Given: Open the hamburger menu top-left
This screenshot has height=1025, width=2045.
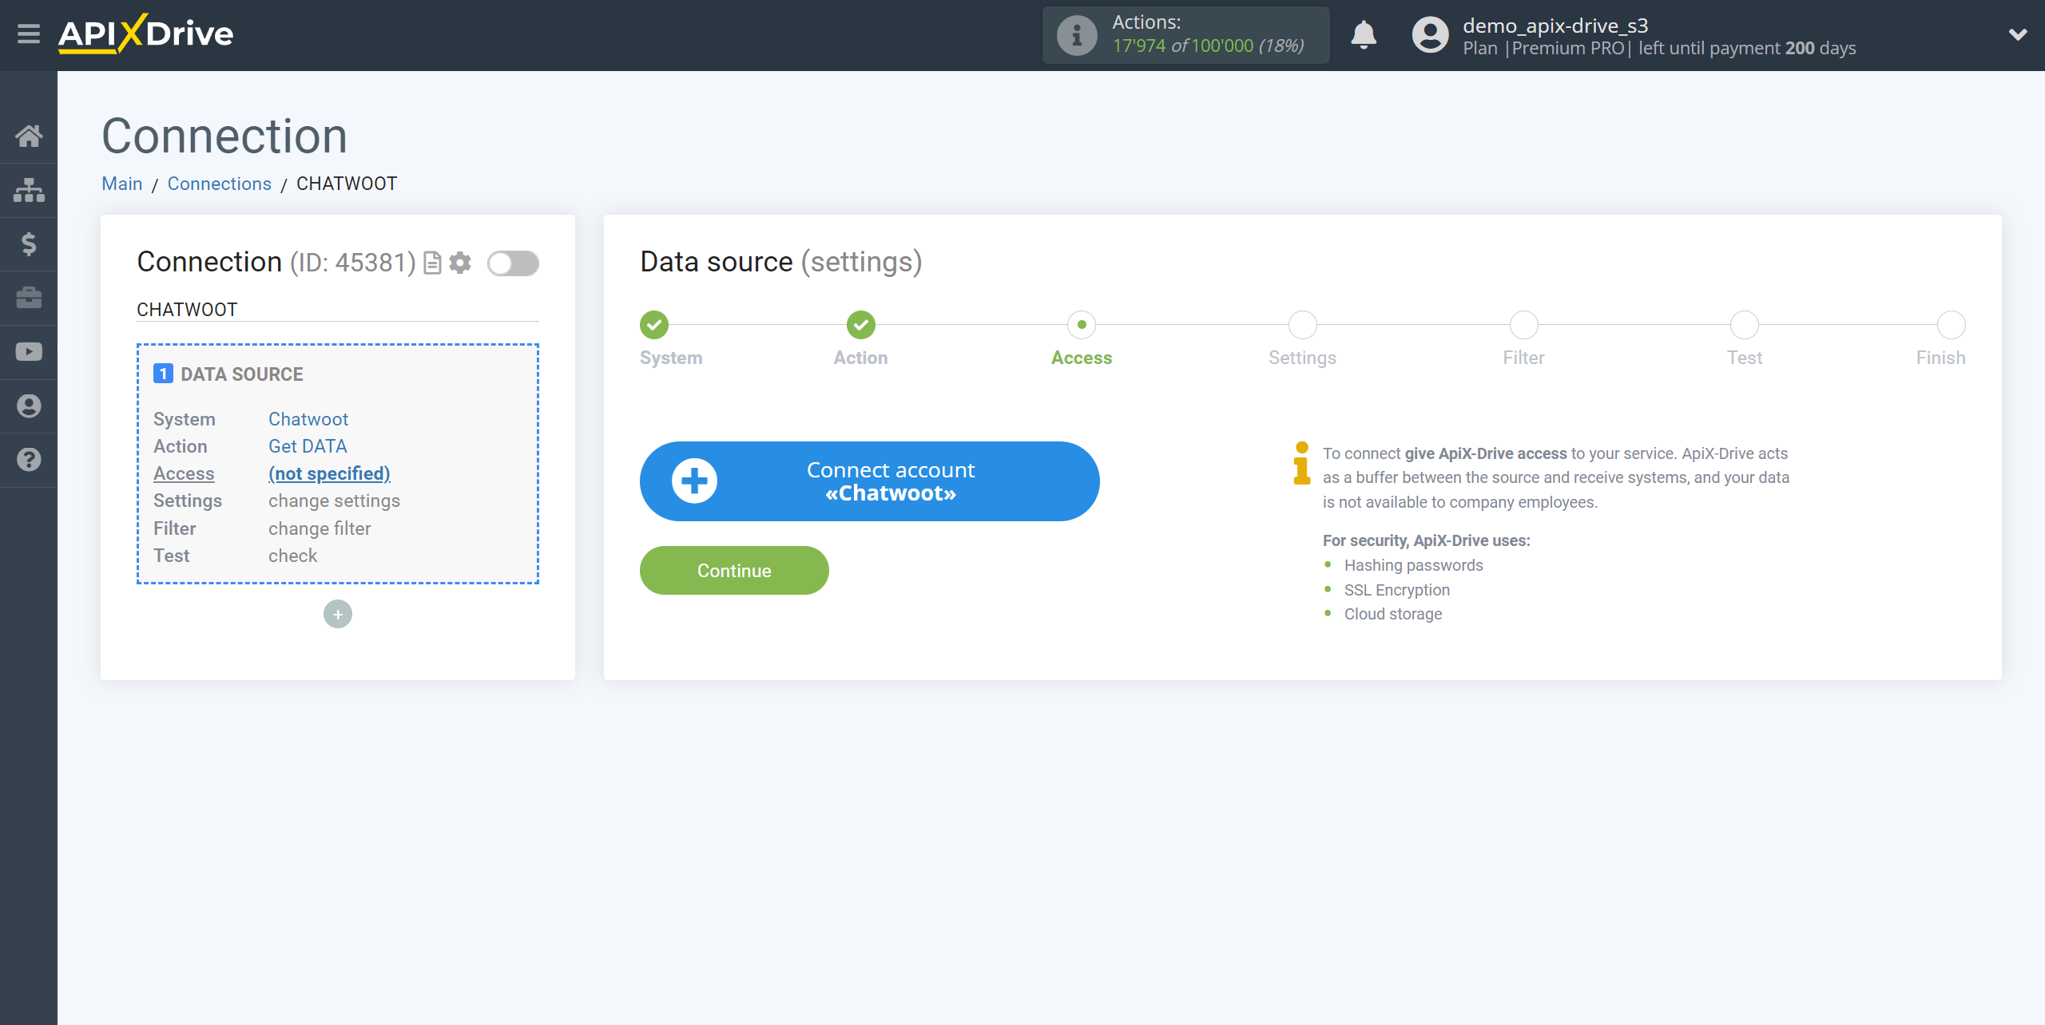Looking at the screenshot, I should point(27,34).
